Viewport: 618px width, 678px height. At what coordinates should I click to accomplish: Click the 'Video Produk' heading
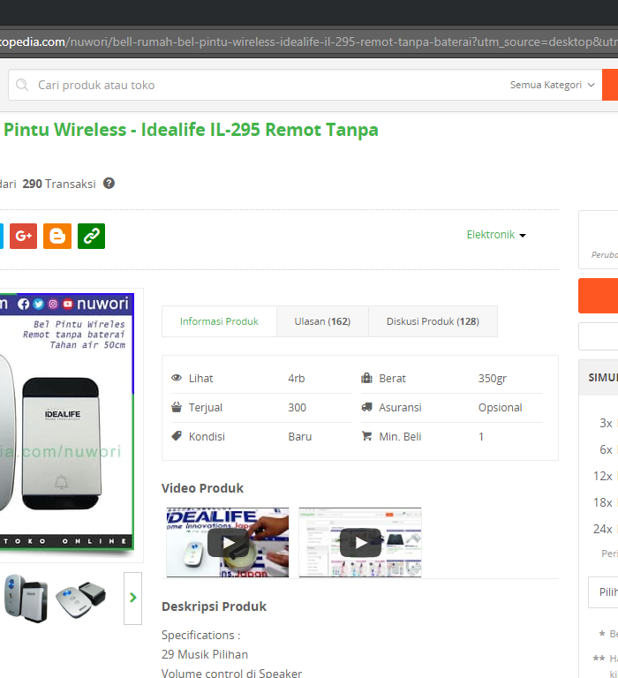[202, 488]
